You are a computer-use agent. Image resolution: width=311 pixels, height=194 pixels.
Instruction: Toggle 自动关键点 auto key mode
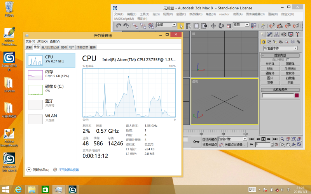(x=209, y=139)
